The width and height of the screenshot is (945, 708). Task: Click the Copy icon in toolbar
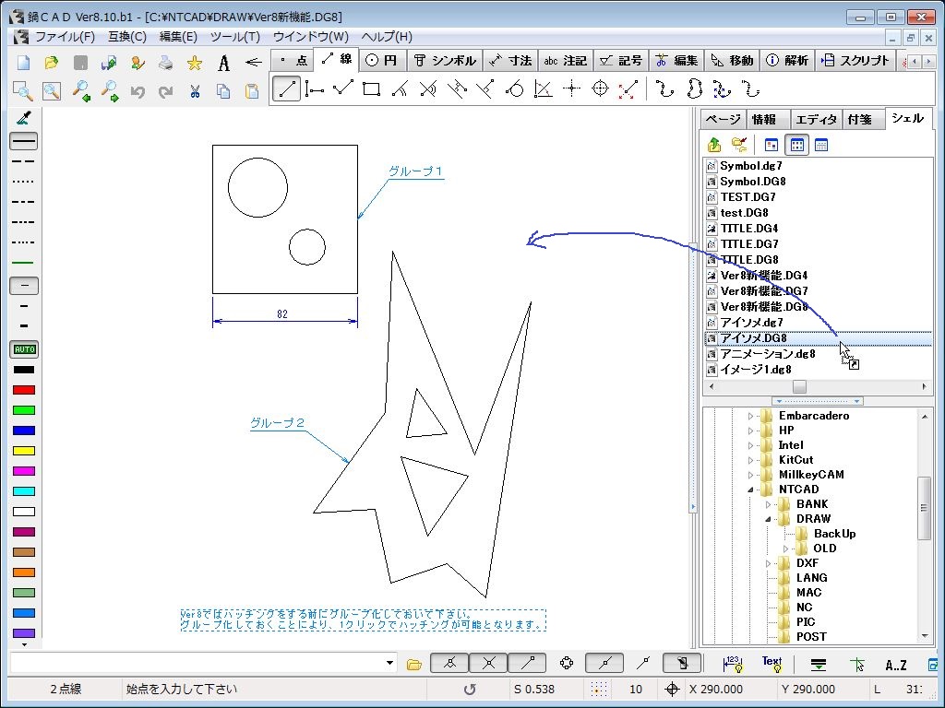223,91
